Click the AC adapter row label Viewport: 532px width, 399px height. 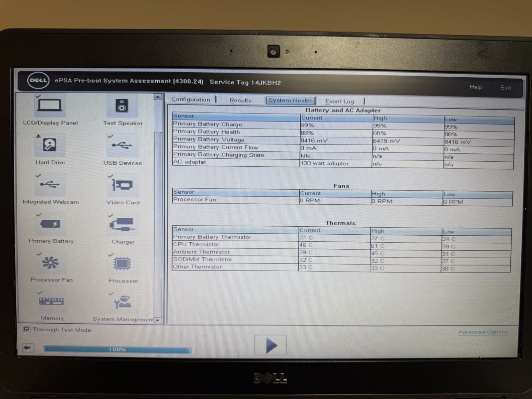[190, 162]
